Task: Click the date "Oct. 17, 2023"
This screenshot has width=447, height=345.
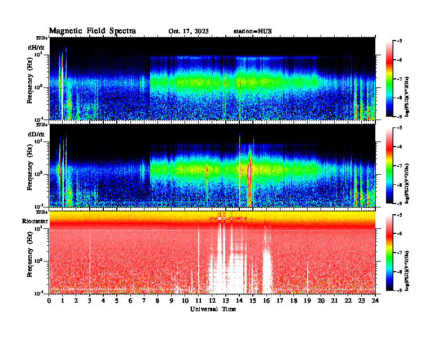Action: pos(189,32)
